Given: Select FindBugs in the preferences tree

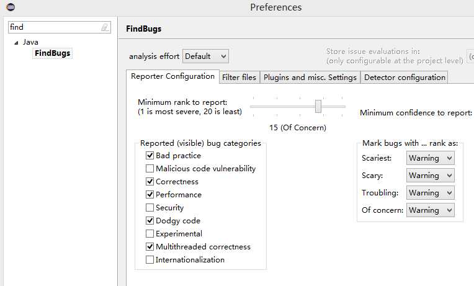Looking at the screenshot, I should pos(52,53).
